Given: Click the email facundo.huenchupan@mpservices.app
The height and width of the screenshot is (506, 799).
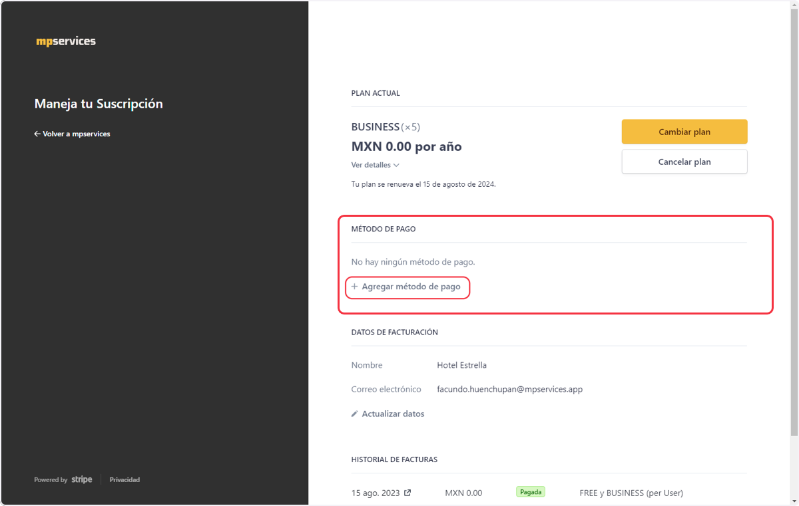Looking at the screenshot, I should (x=509, y=389).
